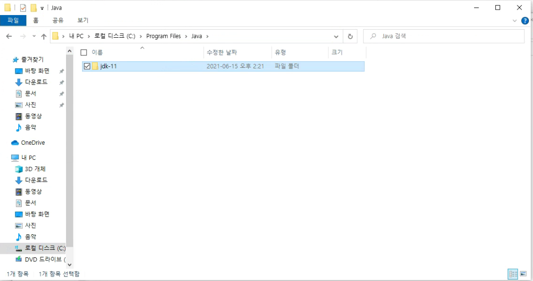Click the 3D 개체 cube icon
This screenshot has width=533, height=281.
[x=19, y=169]
